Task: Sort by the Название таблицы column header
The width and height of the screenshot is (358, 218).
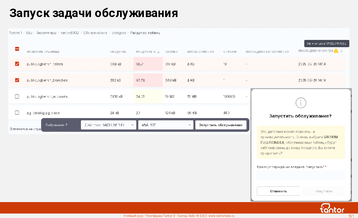Action: (43, 52)
